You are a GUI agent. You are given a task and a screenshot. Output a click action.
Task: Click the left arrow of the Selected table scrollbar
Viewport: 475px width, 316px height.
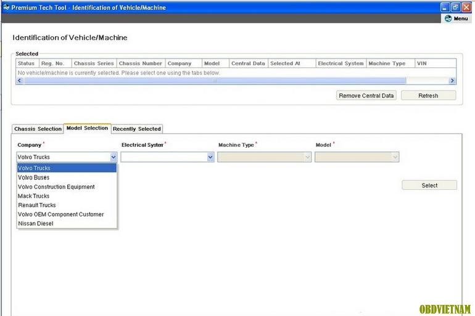(x=20, y=81)
